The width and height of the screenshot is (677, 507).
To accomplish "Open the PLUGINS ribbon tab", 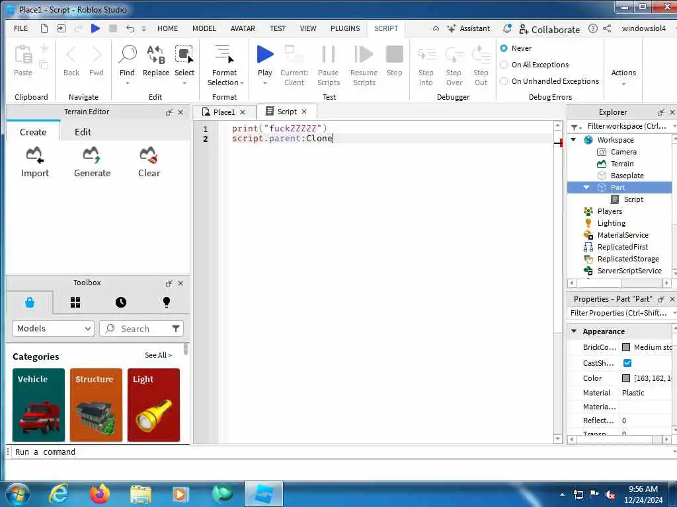I will (x=345, y=28).
